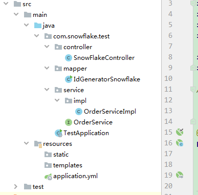Expand the test folder chevron

(x=16, y=186)
